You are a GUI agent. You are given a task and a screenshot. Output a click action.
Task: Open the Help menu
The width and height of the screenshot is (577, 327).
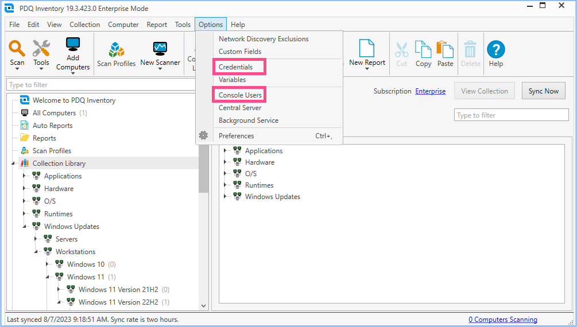pyautogui.click(x=238, y=24)
